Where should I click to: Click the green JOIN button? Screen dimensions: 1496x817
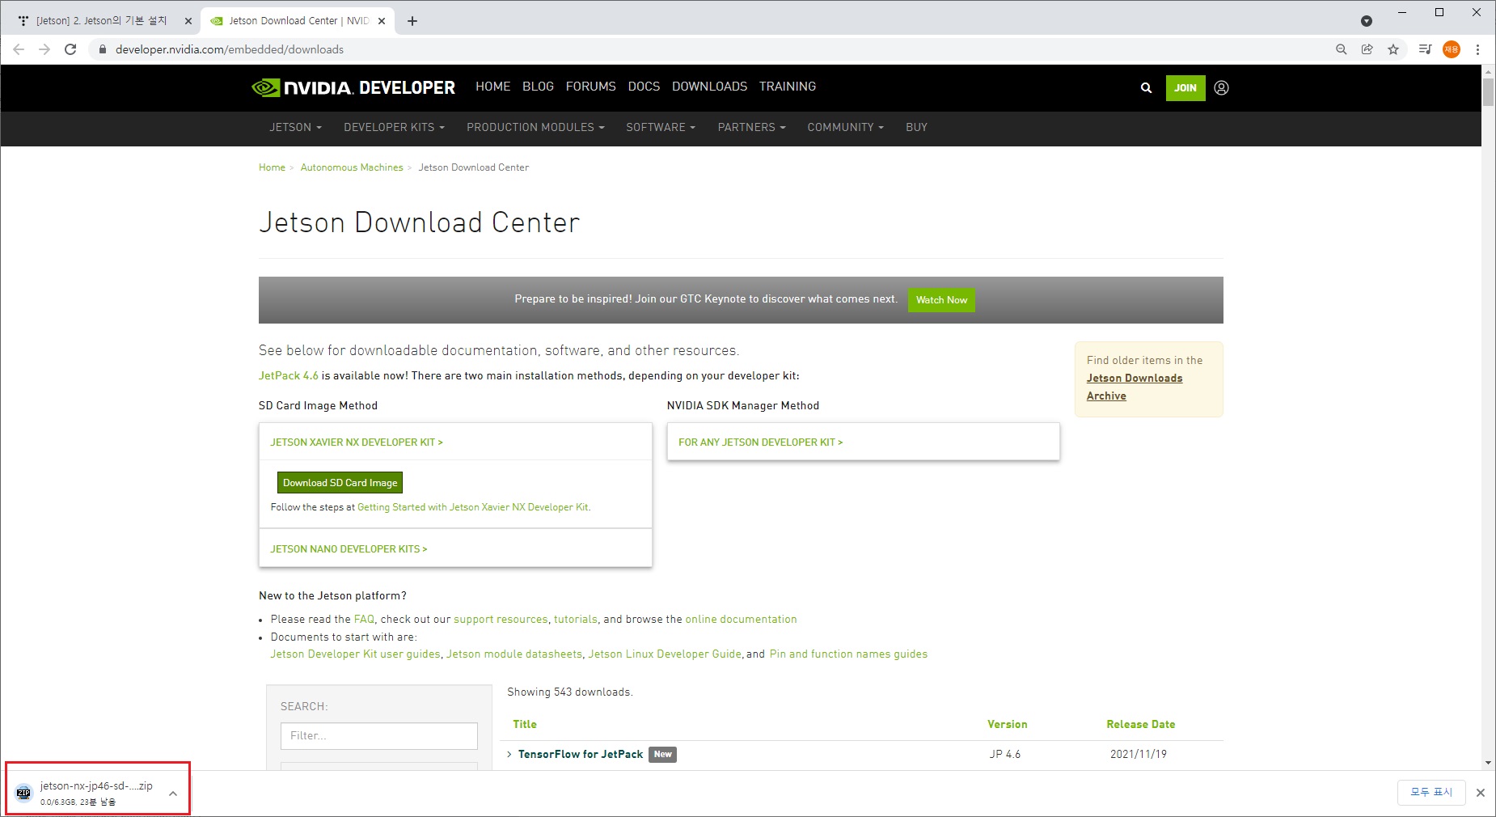tap(1185, 88)
